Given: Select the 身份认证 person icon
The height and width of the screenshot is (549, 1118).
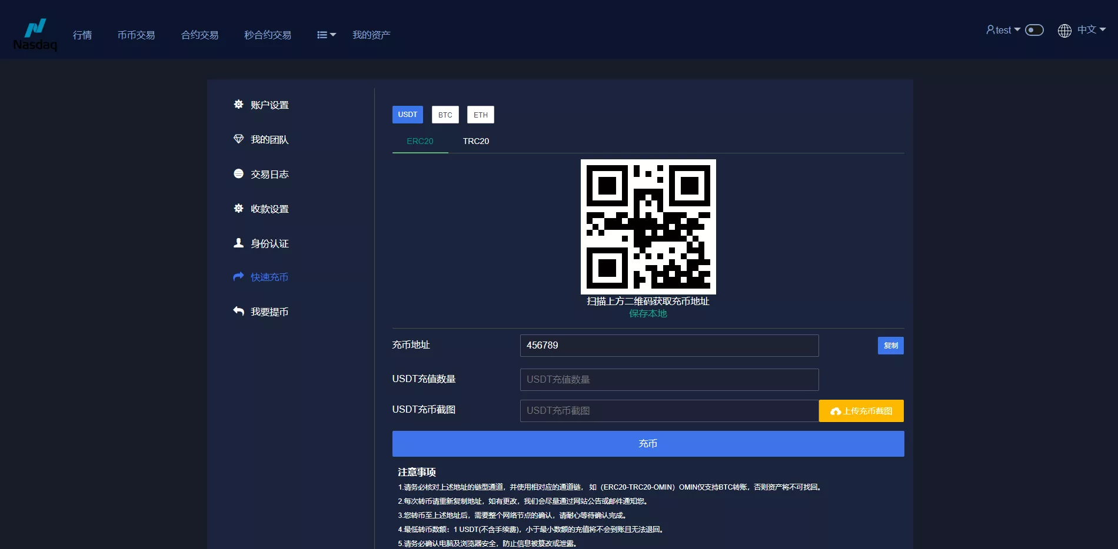Looking at the screenshot, I should pyautogui.click(x=238, y=242).
